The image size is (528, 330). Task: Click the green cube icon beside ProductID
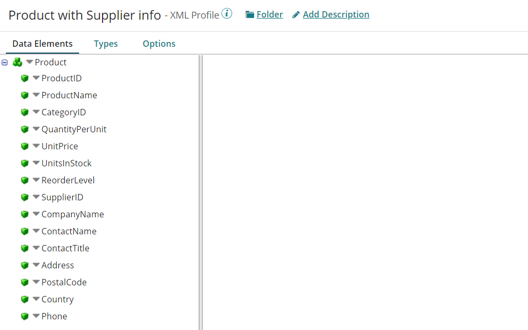click(24, 79)
